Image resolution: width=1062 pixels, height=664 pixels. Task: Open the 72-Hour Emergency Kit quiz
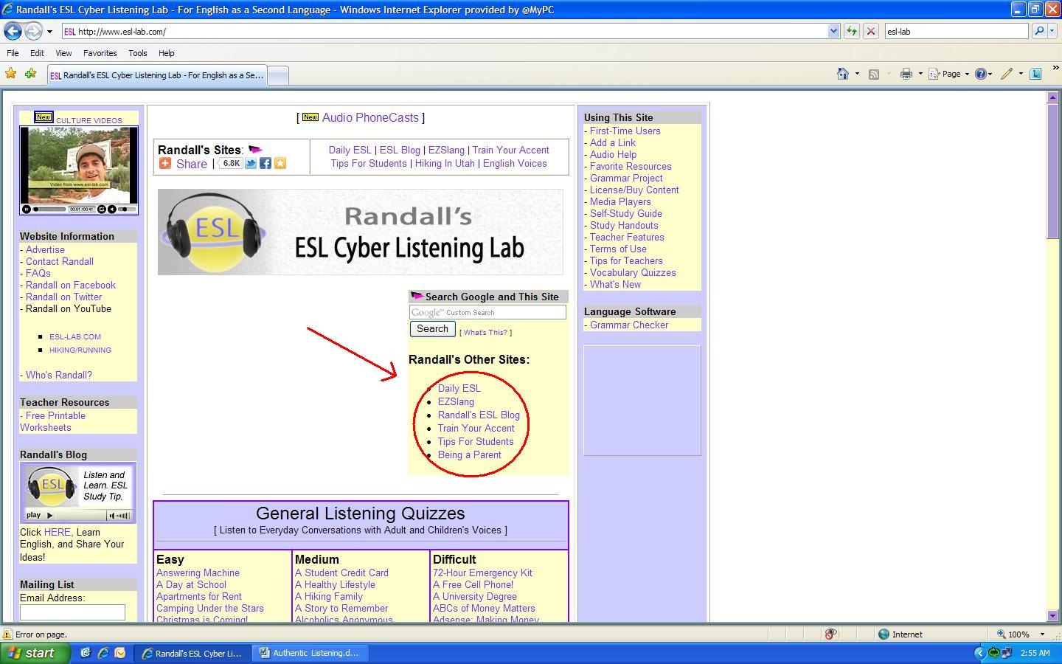pos(482,573)
